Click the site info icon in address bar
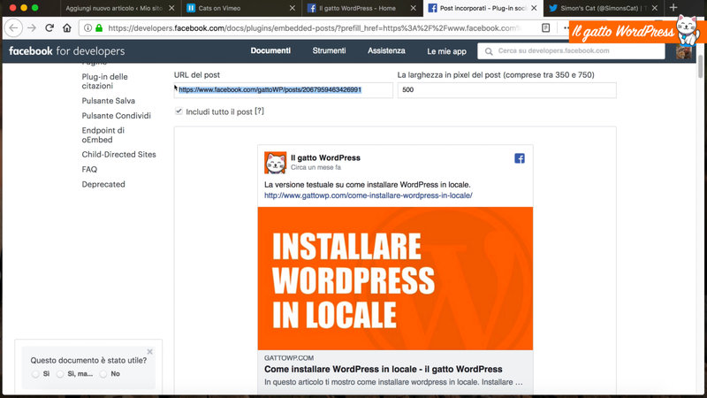Image resolution: width=707 pixels, height=398 pixels. 87,28
